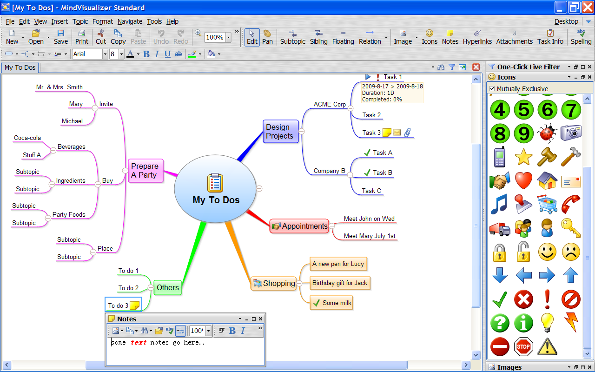Open the zoom percentage dropdown
This screenshot has width=595, height=372.
click(x=228, y=37)
